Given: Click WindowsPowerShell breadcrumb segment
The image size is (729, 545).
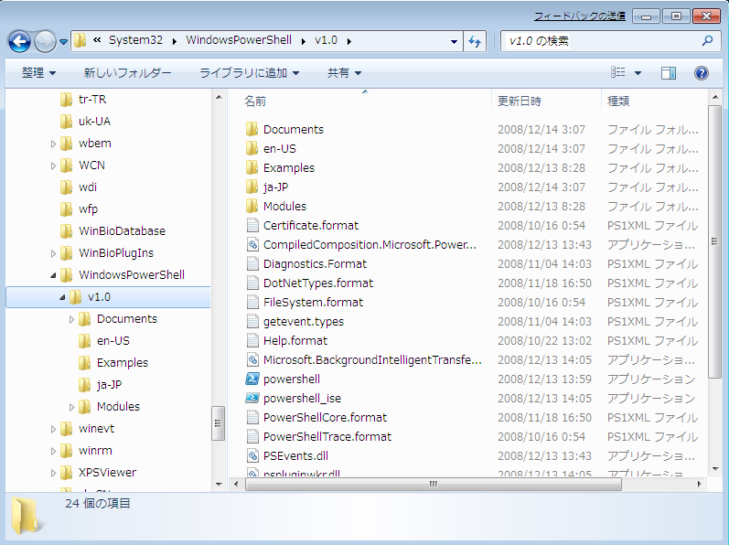Looking at the screenshot, I should (239, 40).
